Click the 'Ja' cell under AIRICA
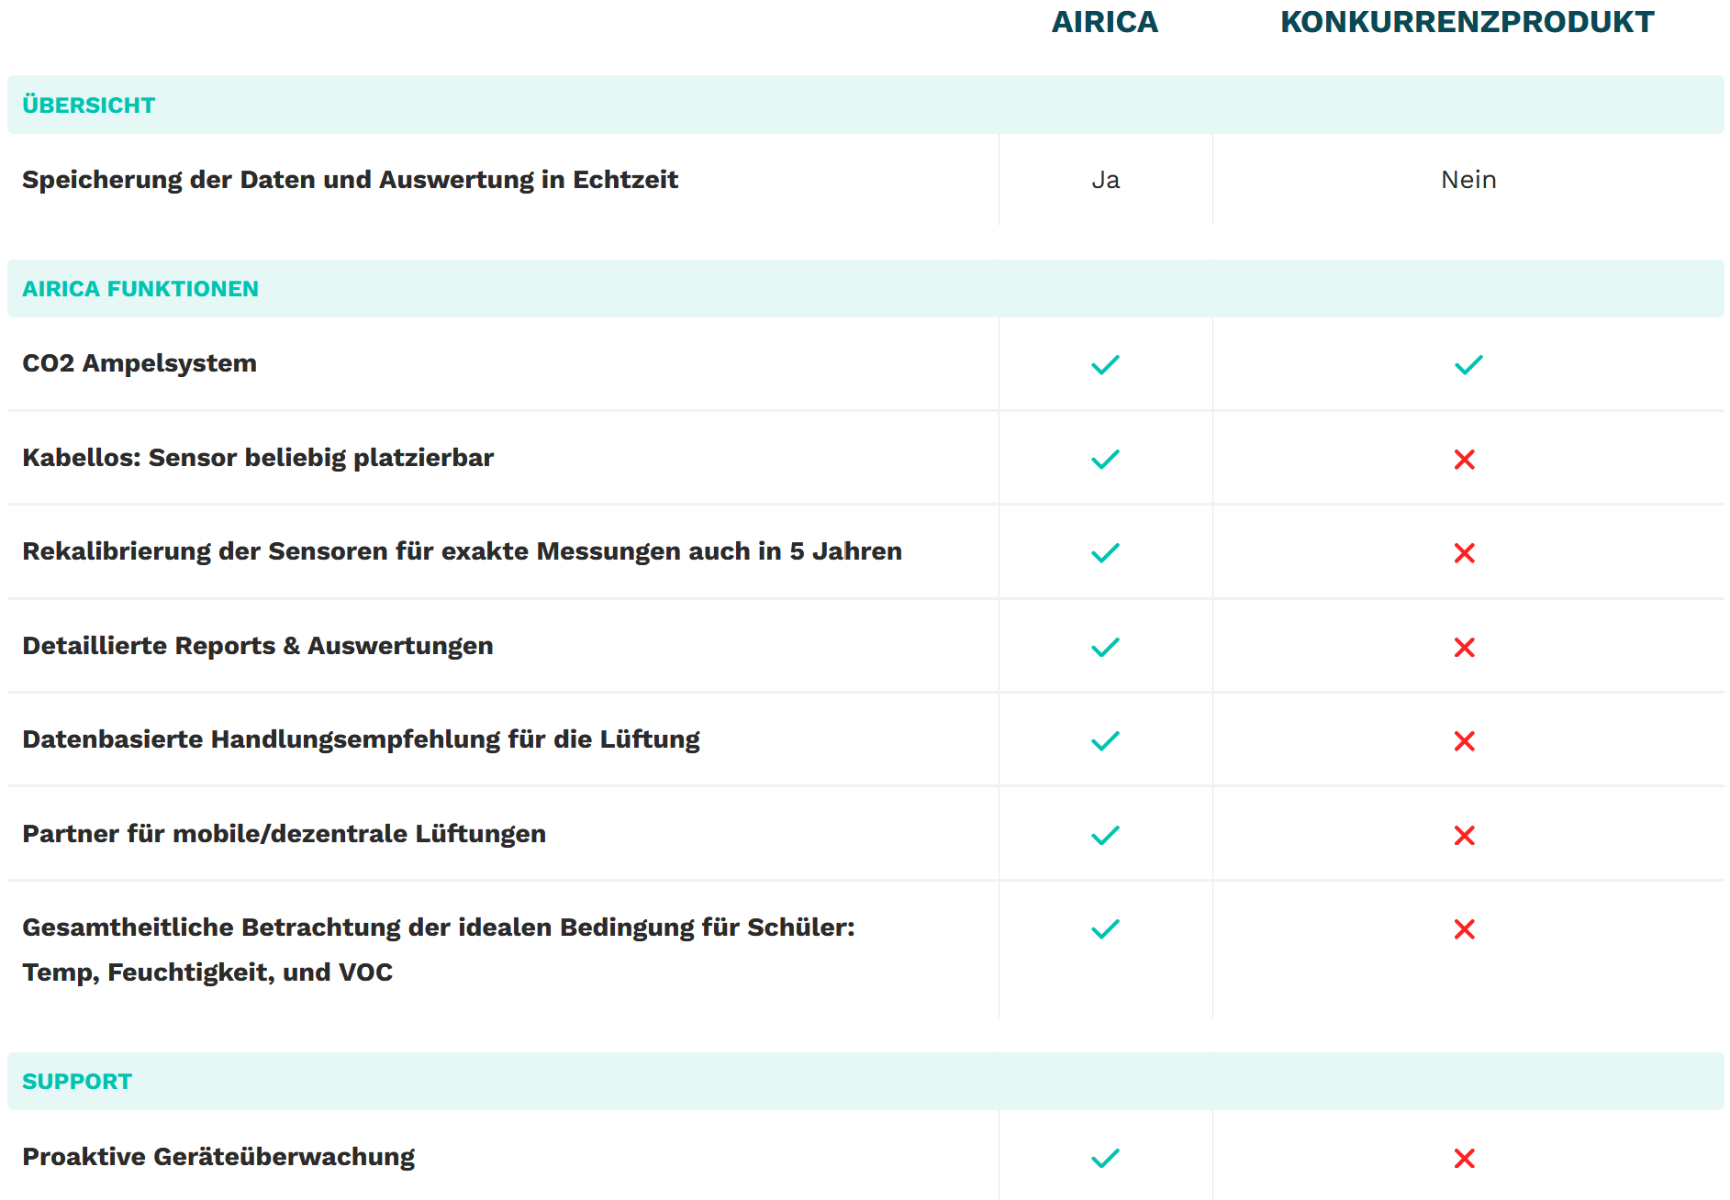Screen dimensions: 1730x1200 [1106, 180]
